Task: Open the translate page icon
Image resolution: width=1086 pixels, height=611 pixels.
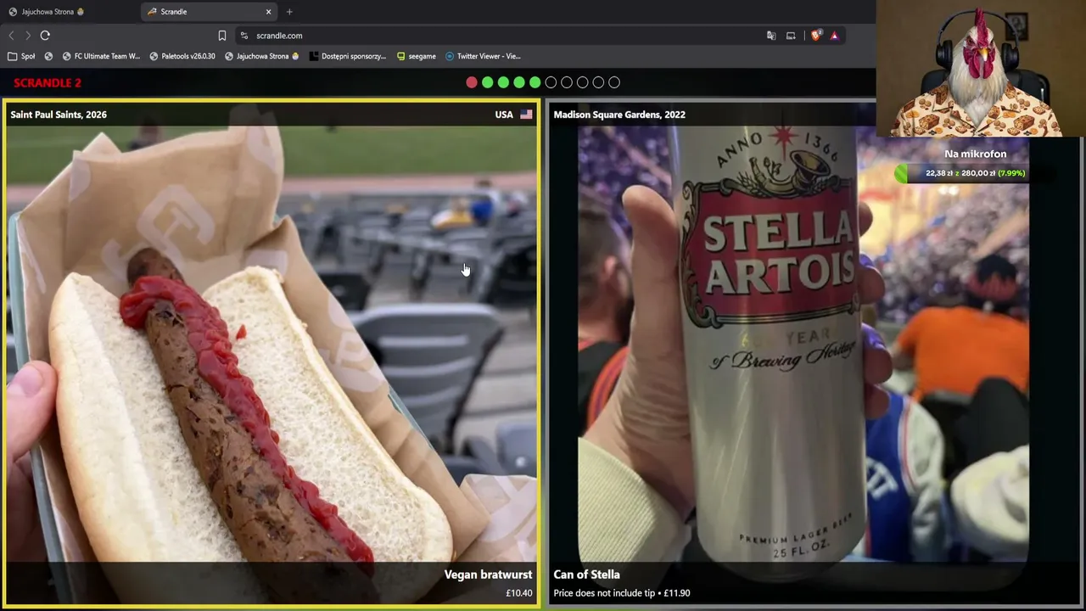Action: point(771,36)
